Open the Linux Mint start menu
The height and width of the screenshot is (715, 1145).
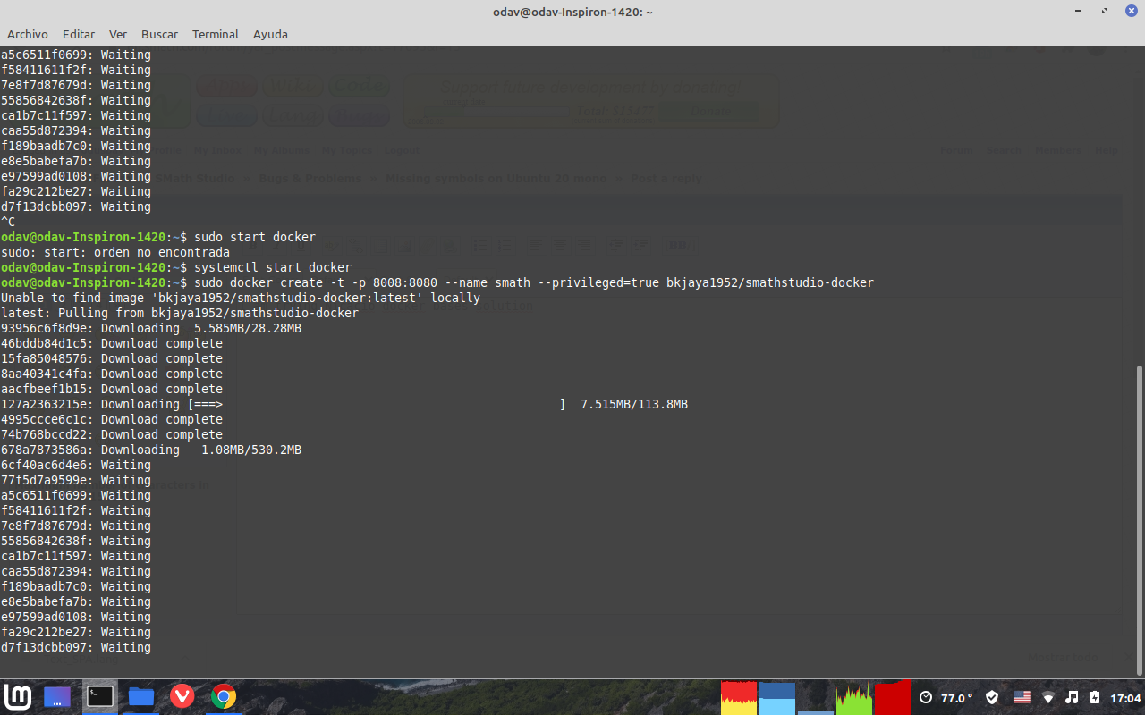click(17, 697)
